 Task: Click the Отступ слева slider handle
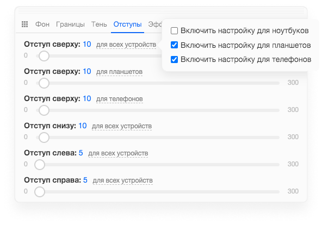coord(40,165)
